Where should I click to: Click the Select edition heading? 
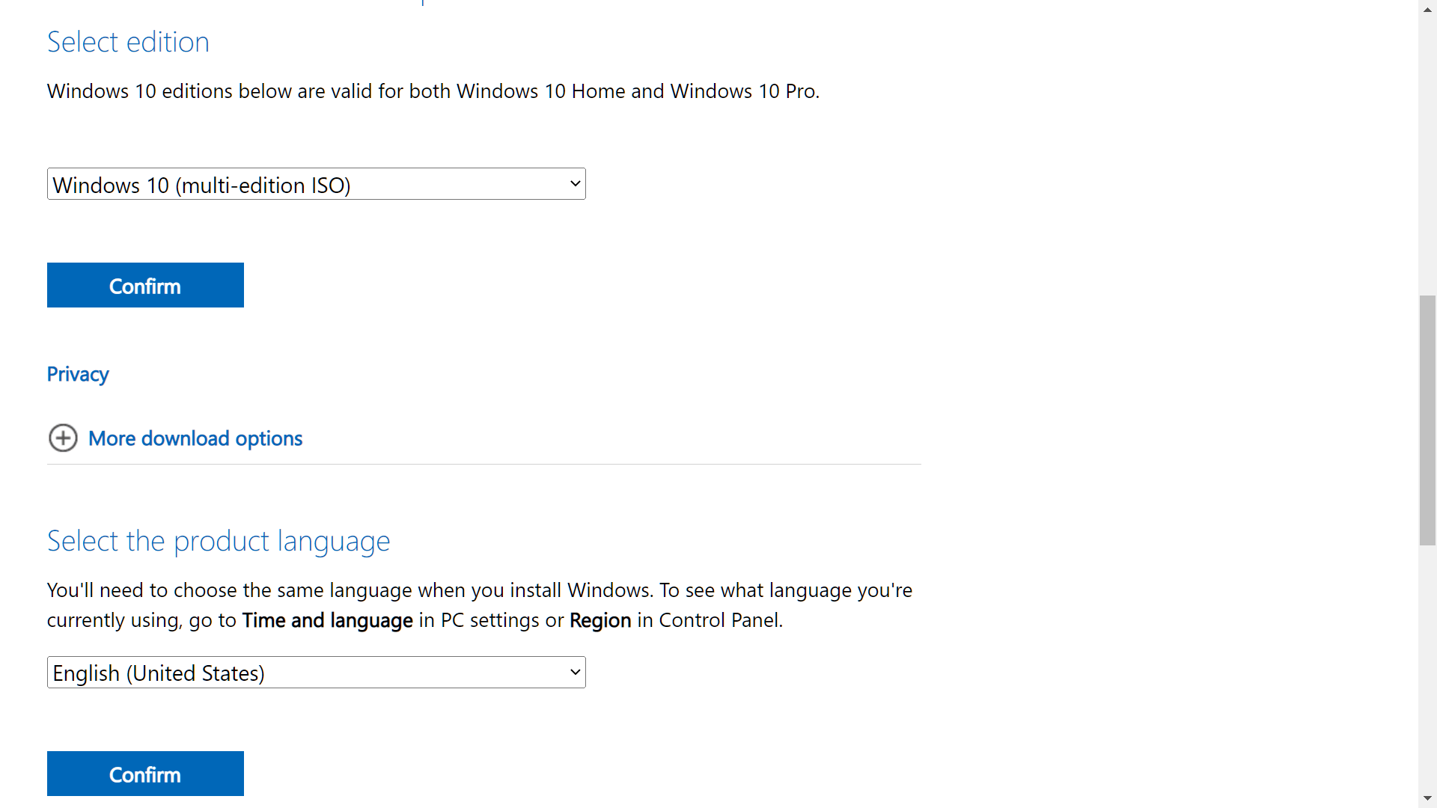[128, 42]
